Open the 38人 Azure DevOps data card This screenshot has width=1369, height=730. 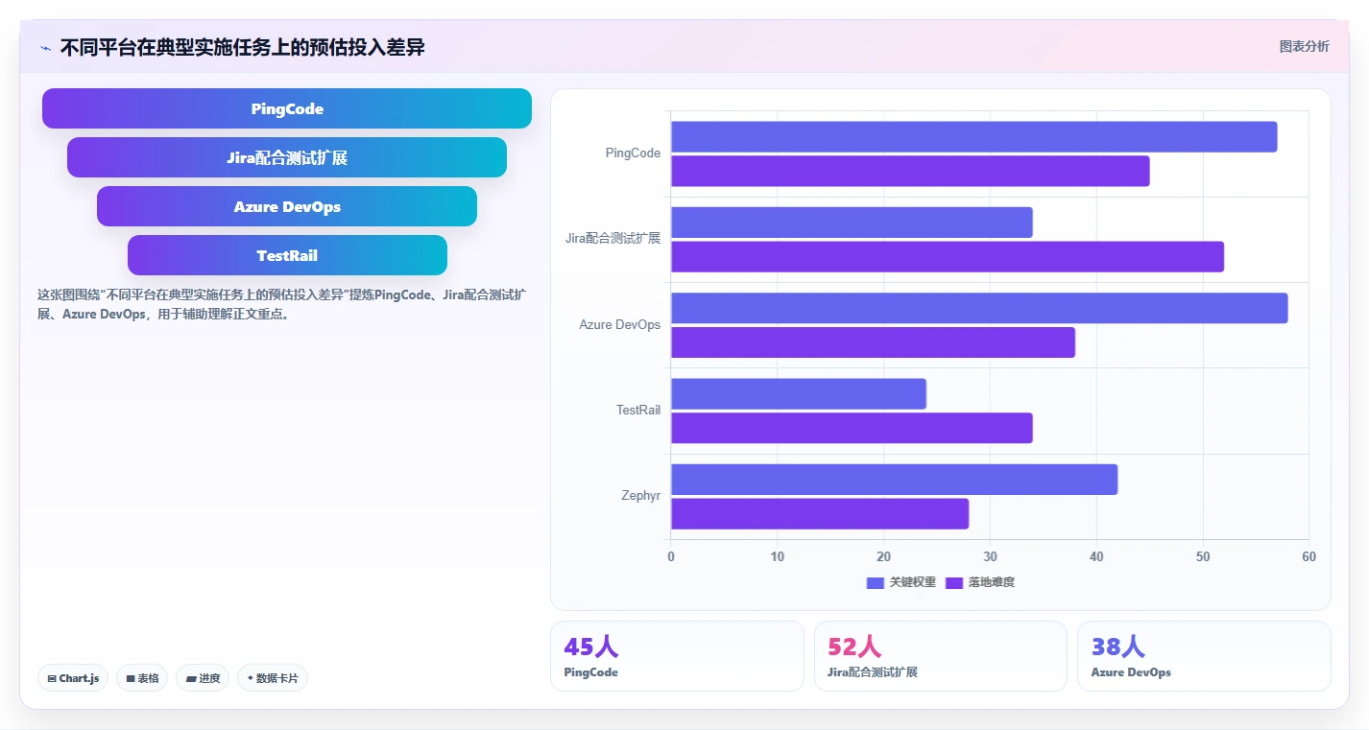(x=1204, y=656)
